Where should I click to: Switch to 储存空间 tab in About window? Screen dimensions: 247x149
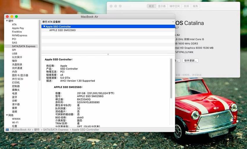tap(175, 6)
